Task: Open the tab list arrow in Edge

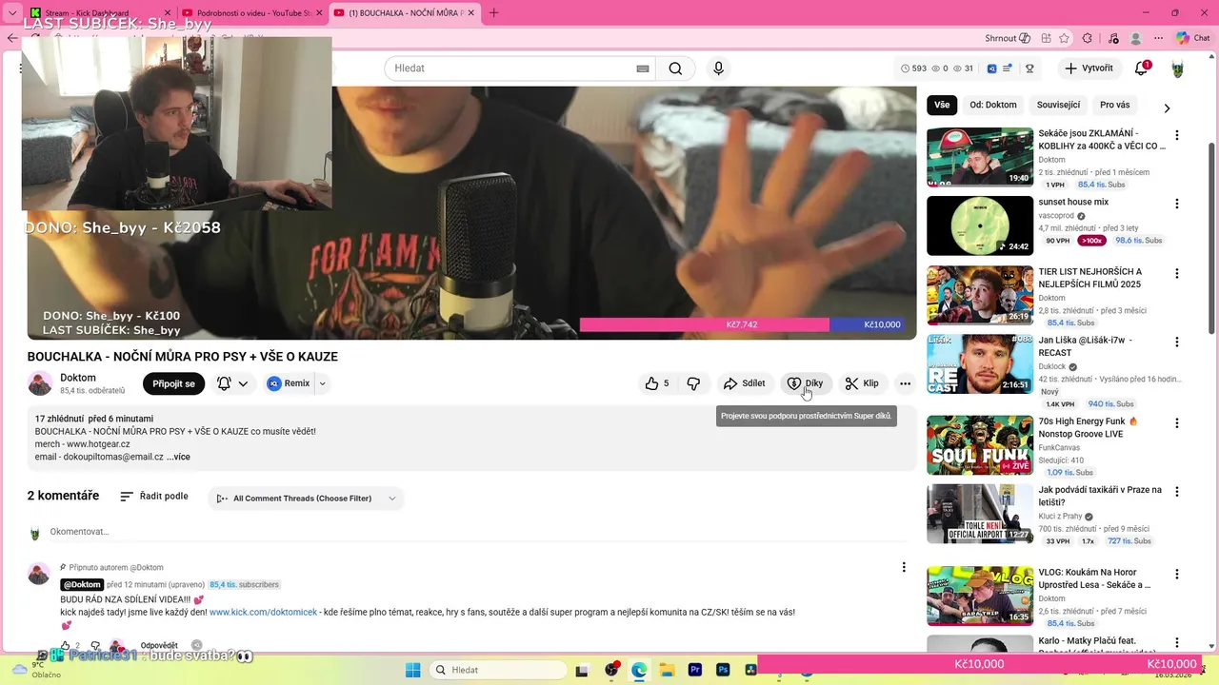Action: (x=11, y=13)
